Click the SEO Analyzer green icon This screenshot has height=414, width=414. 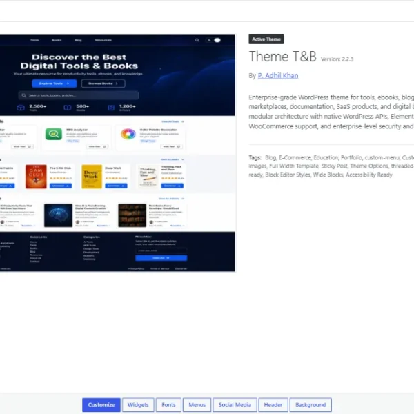[54, 134]
